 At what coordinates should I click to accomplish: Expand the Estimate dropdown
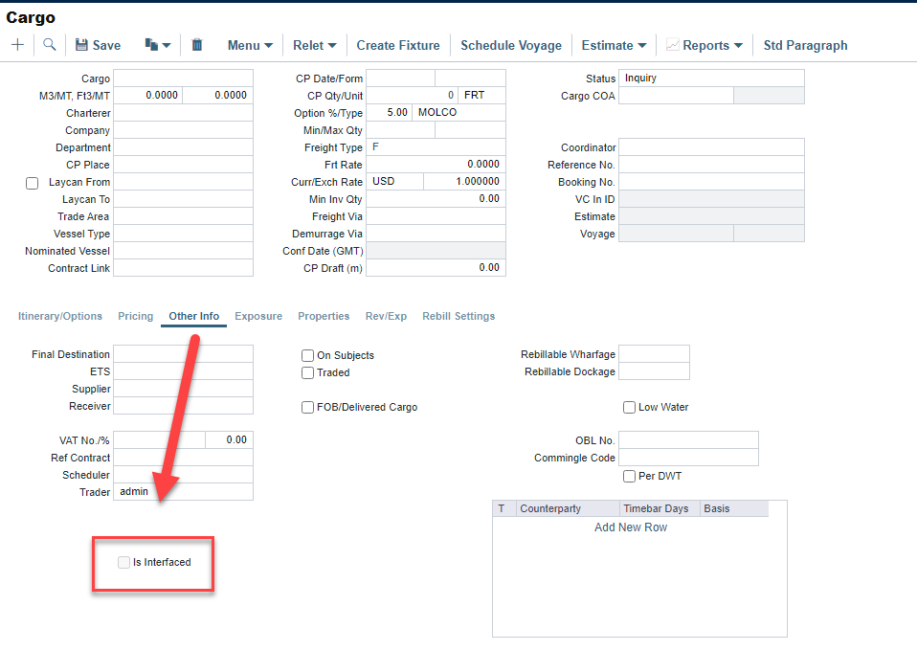coord(614,45)
